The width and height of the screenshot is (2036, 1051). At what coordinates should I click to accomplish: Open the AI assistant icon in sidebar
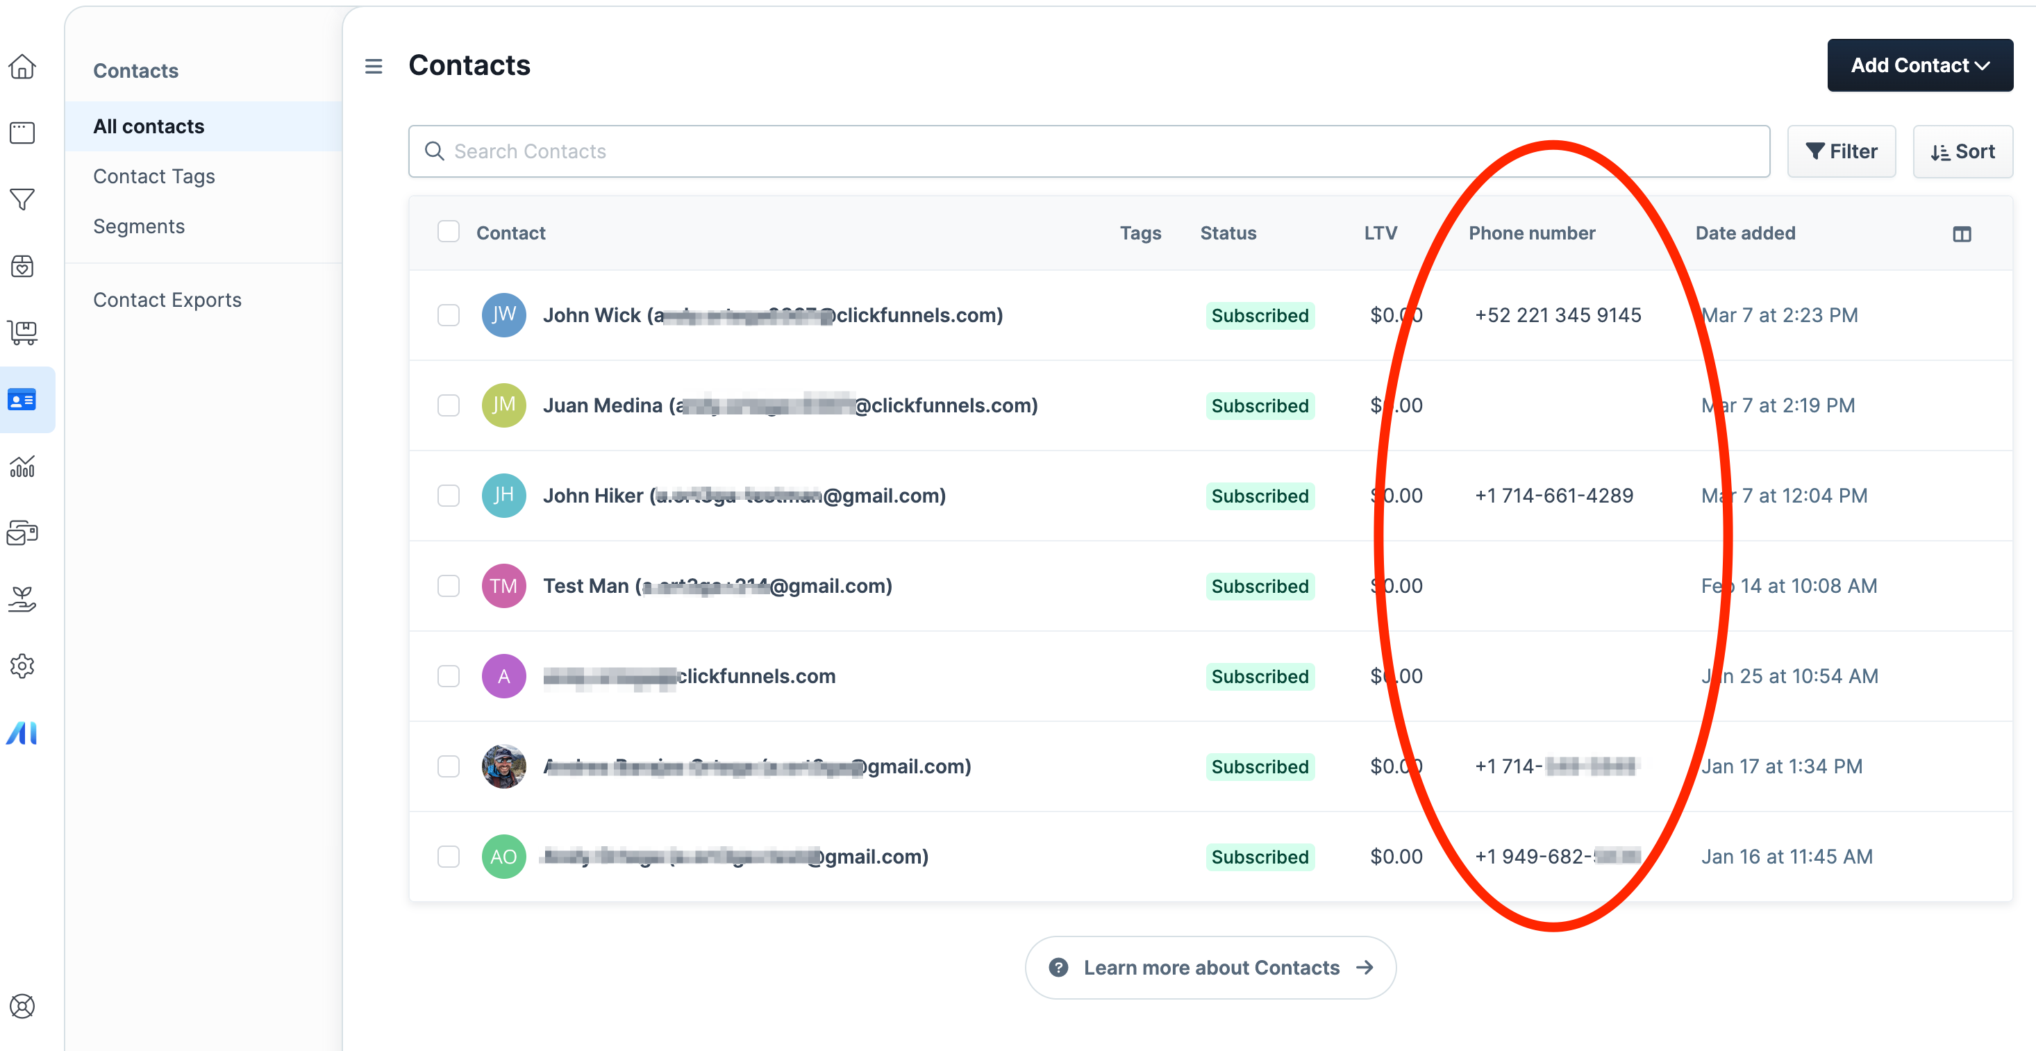tap(22, 733)
